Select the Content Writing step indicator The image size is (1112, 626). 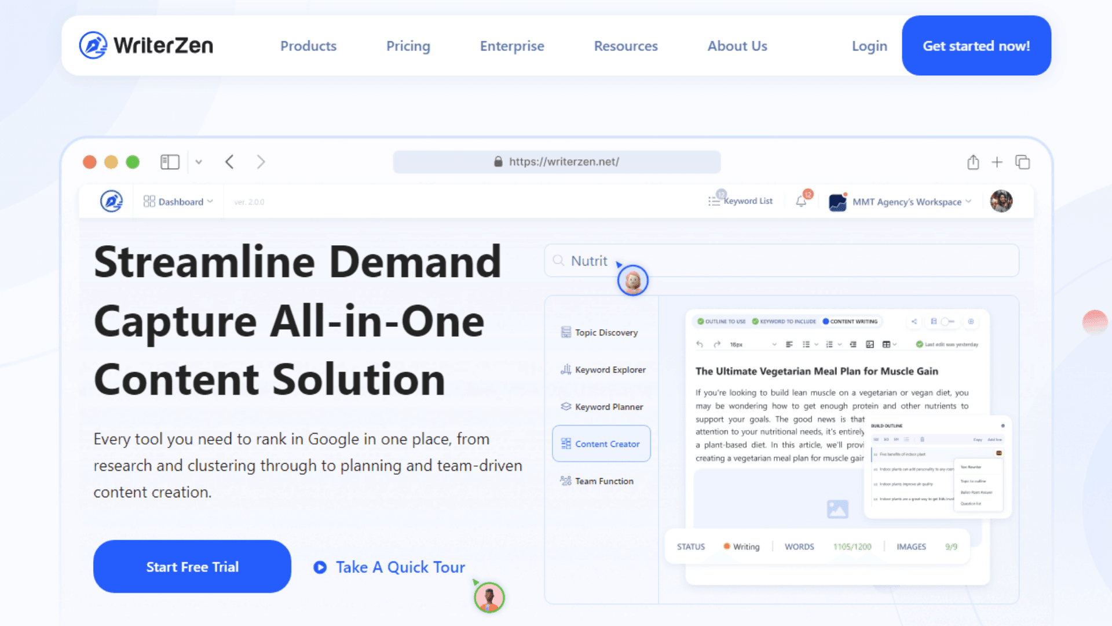(850, 321)
